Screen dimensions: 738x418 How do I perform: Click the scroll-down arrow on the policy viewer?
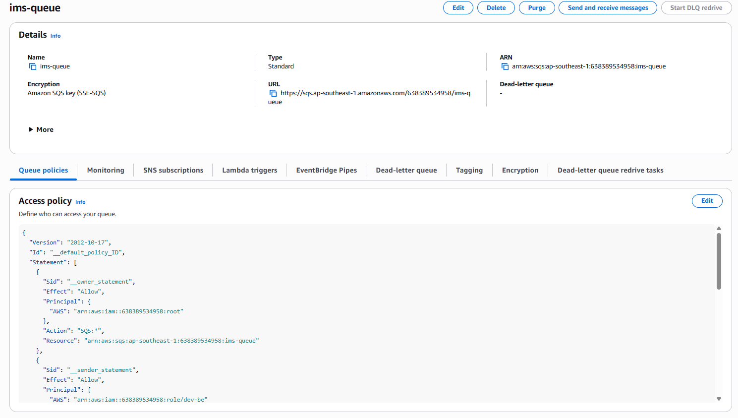click(719, 398)
